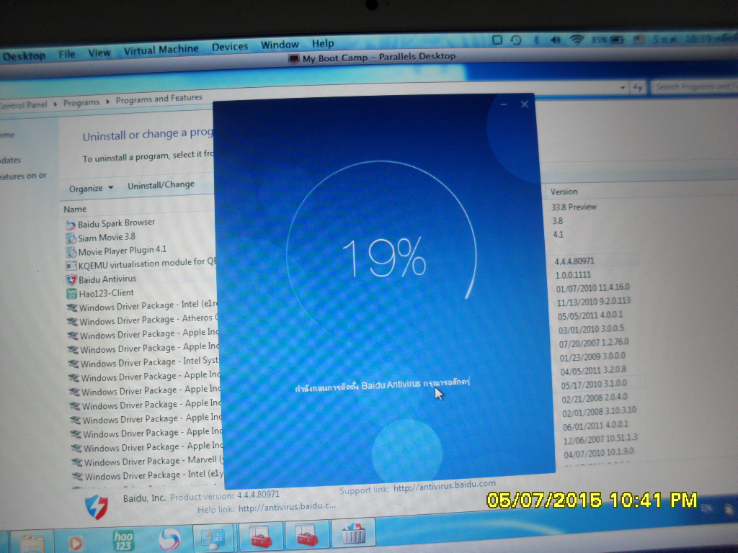The width and height of the screenshot is (738, 553).
Task: Click the Baidu shield icon in details pane
Action: (x=97, y=507)
